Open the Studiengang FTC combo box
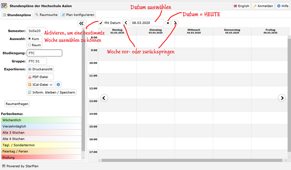The height and width of the screenshot is (170, 291). point(44,53)
